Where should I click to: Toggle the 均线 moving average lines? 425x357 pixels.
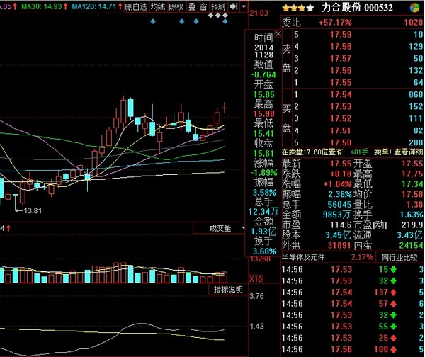click(158, 7)
